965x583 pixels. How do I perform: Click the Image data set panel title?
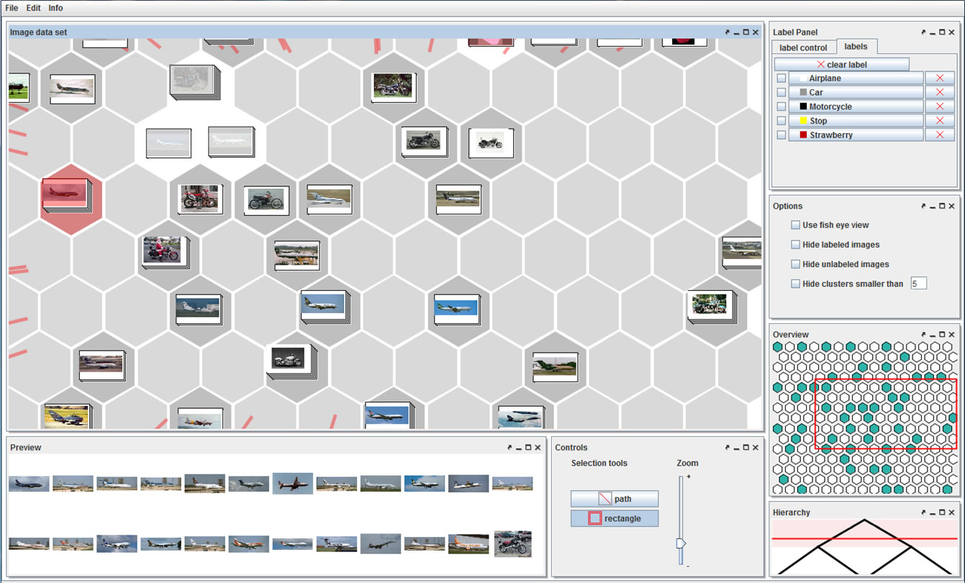tap(38, 32)
